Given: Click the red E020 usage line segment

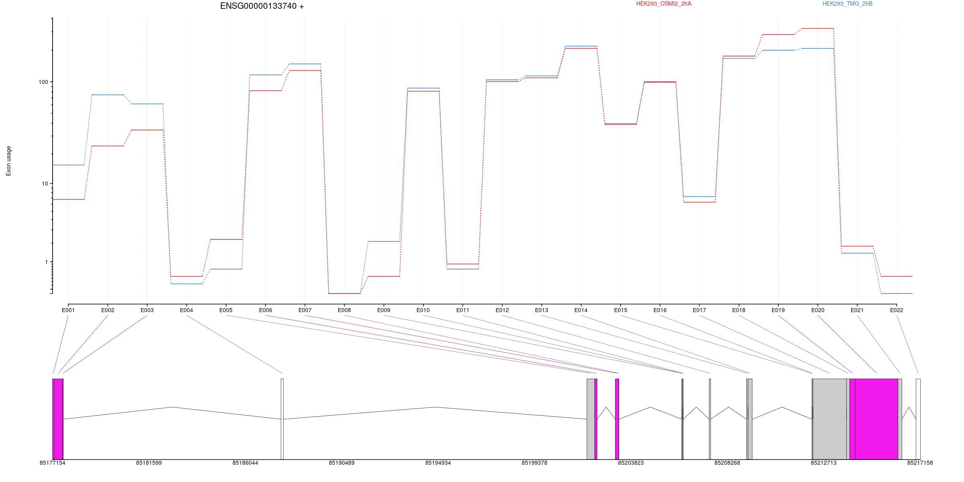Looking at the screenshot, I should click(x=818, y=29).
